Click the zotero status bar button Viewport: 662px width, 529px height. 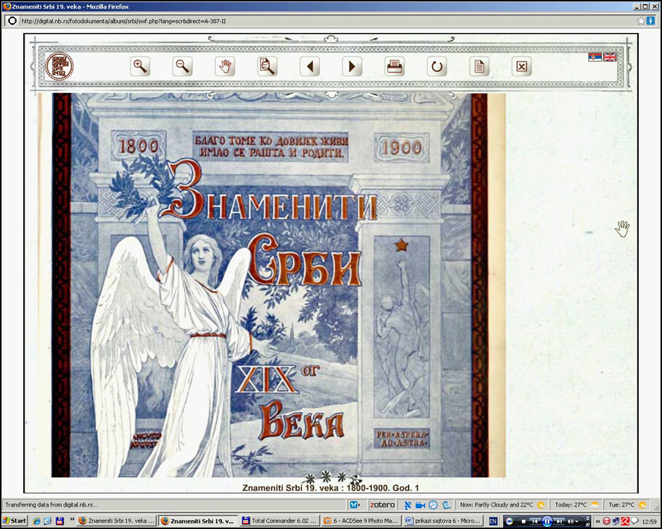tap(382, 505)
